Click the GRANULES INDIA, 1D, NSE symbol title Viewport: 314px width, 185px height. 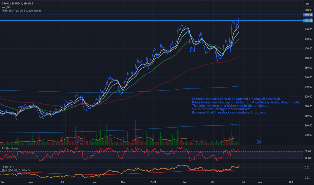17,3
